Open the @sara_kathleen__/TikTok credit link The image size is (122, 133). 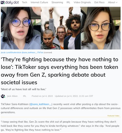point(32,52)
